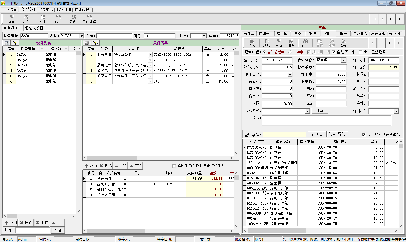
Task: Click the 计算 button
Action: [320, 110]
